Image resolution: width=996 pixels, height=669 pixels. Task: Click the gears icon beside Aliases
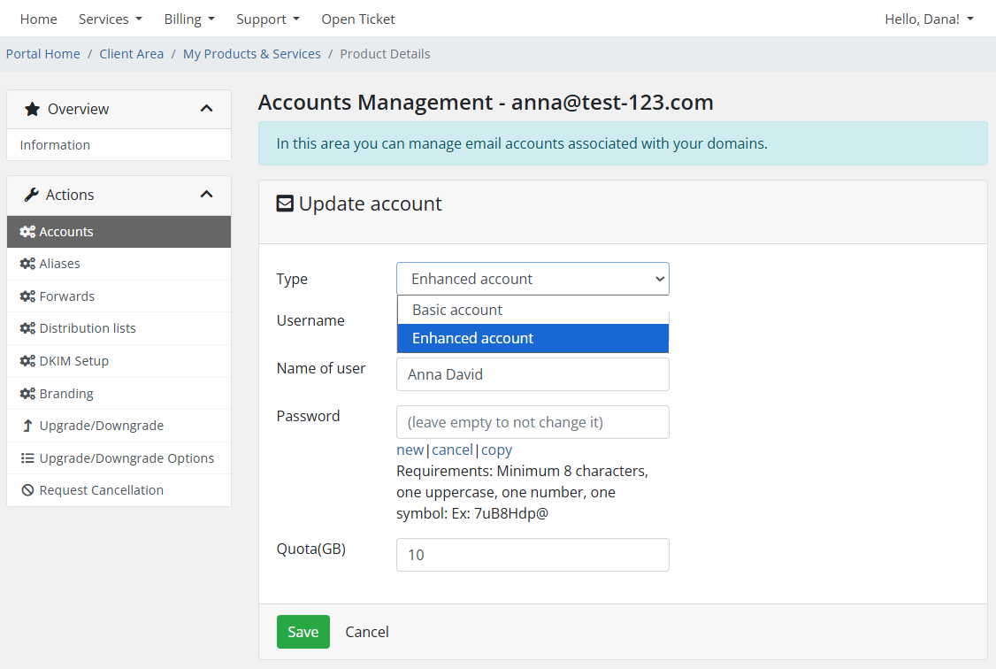click(27, 264)
